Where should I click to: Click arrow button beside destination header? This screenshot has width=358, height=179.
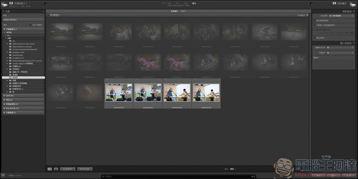coord(311,4)
